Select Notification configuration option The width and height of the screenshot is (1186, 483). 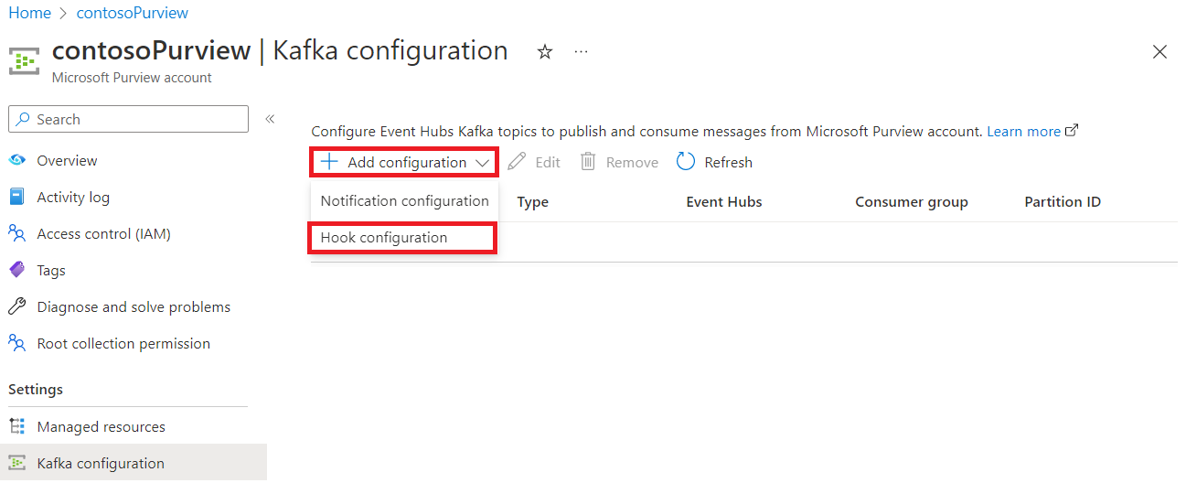tap(404, 201)
